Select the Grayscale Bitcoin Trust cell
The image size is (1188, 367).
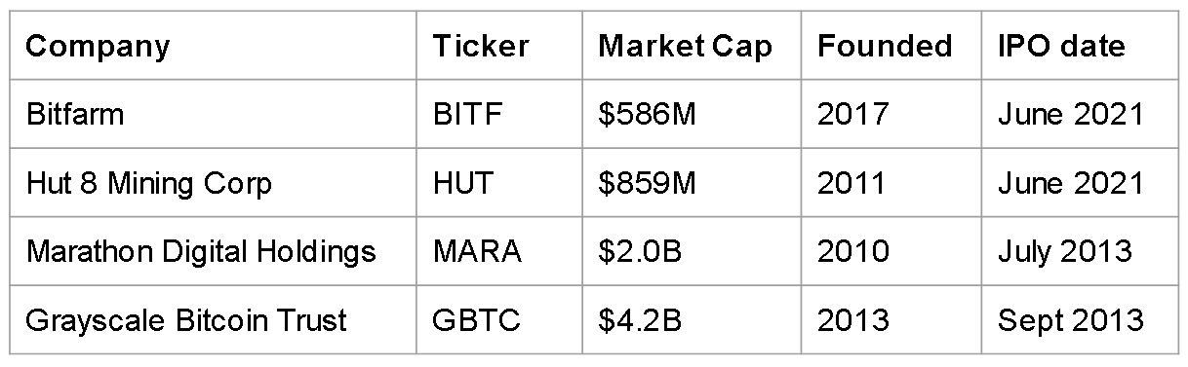213,318
